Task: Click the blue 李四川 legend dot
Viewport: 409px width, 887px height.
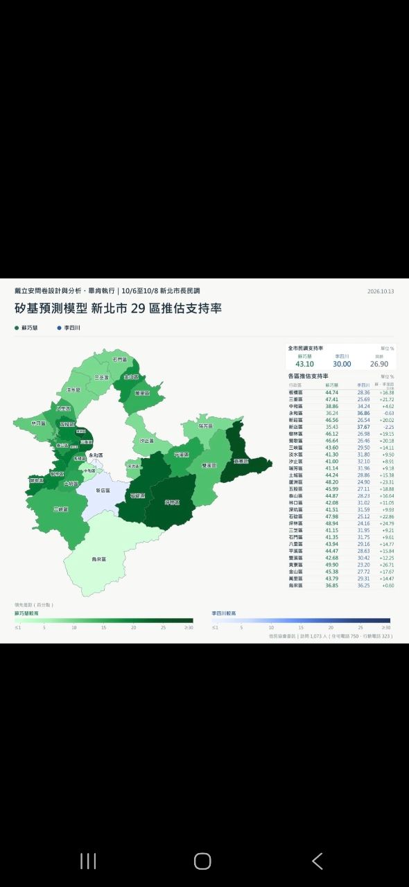Action: (x=59, y=328)
